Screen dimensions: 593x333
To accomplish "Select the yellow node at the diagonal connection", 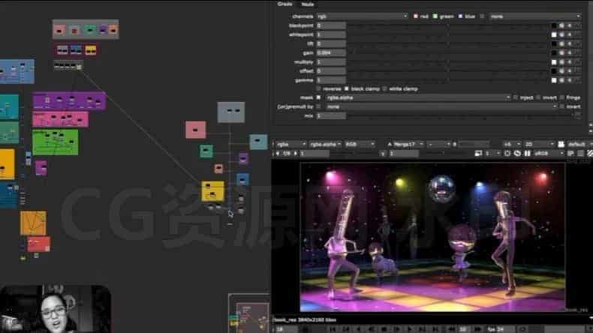I will (x=212, y=191).
